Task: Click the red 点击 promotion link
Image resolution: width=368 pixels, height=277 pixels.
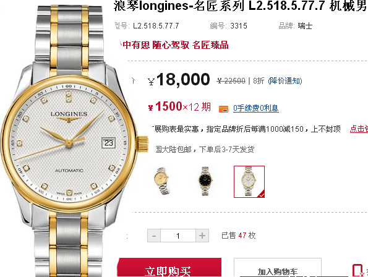Action: click(x=359, y=129)
